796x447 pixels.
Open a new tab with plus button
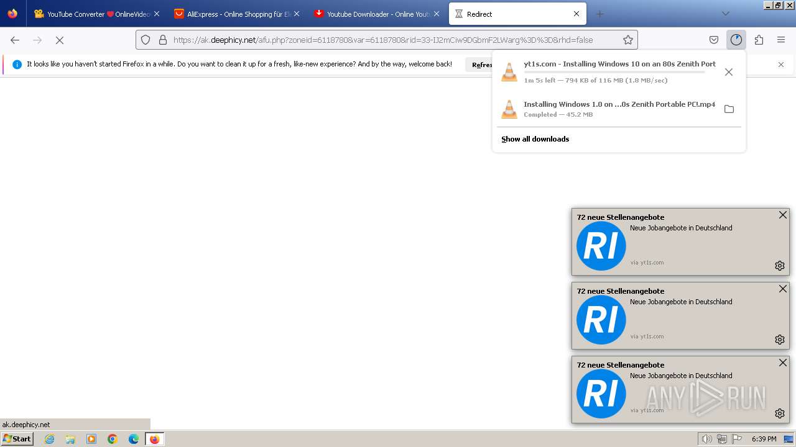pyautogui.click(x=599, y=14)
